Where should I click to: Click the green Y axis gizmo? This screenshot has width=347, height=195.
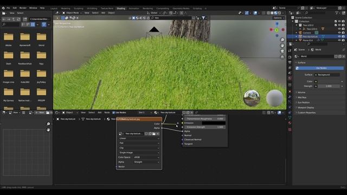[x=277, y=30]
